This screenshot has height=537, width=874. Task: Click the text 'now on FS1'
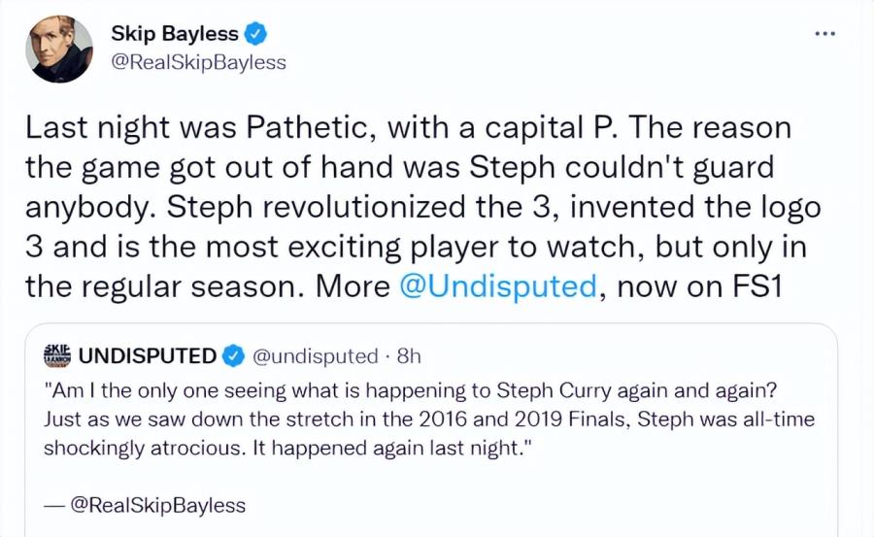[699, 286]
